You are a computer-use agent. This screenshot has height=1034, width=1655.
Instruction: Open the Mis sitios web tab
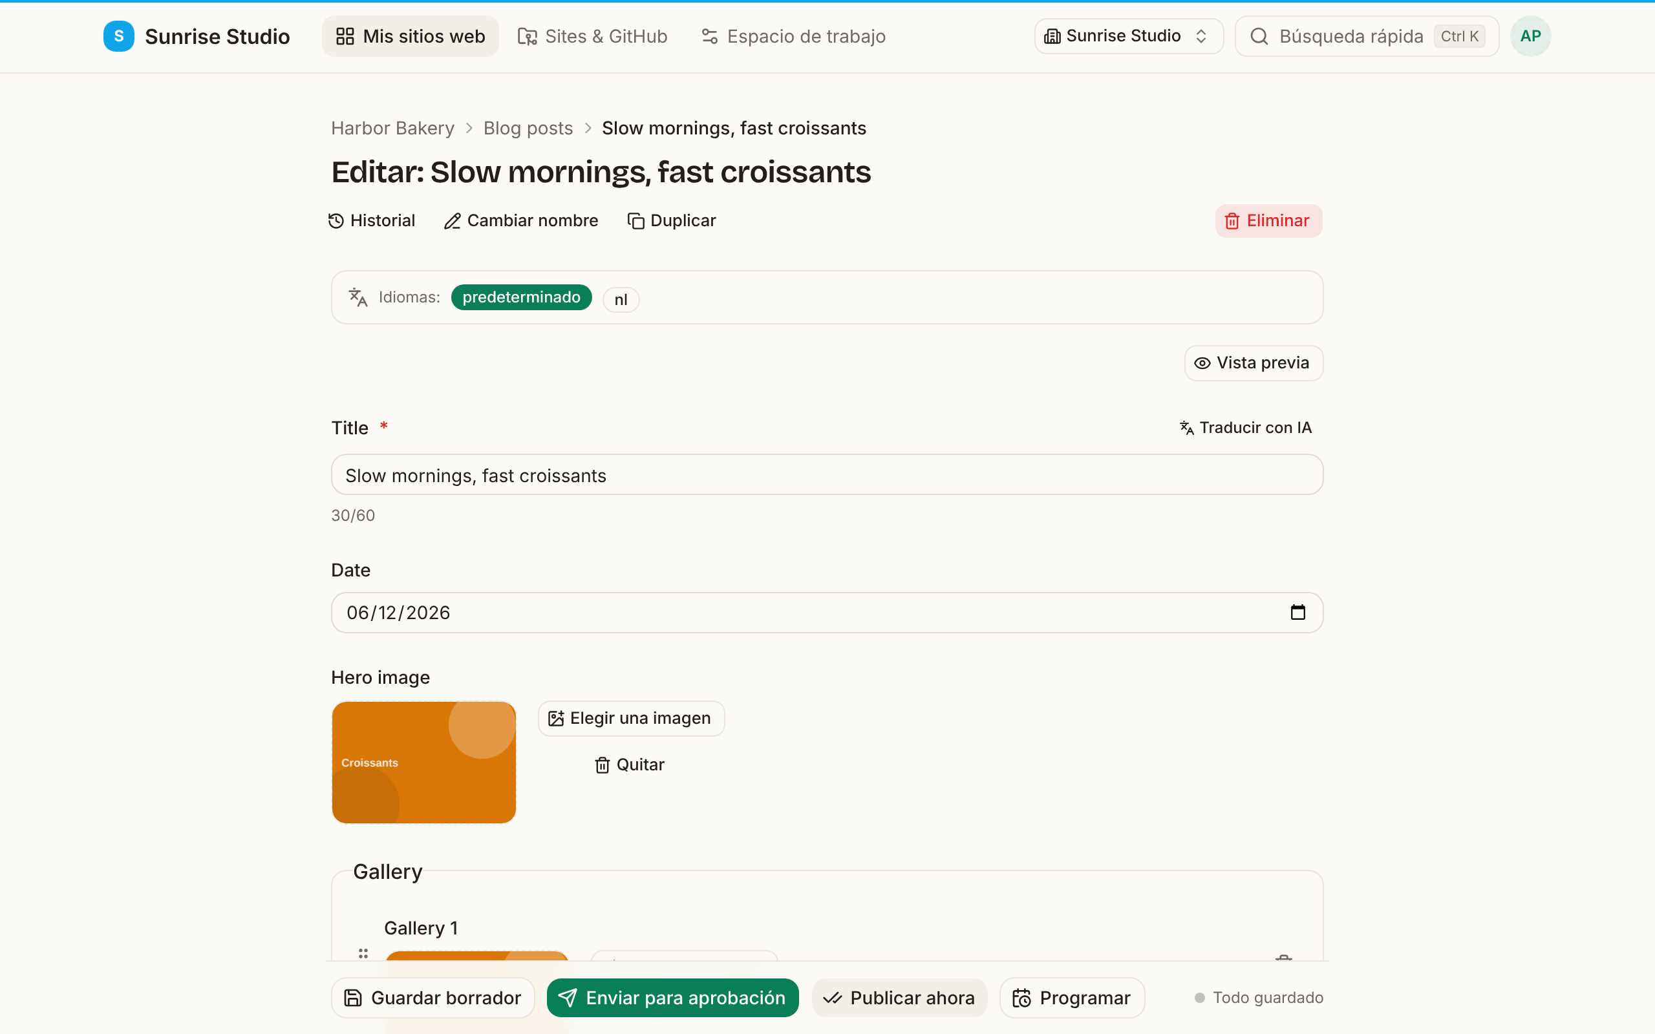click(411, 36)
